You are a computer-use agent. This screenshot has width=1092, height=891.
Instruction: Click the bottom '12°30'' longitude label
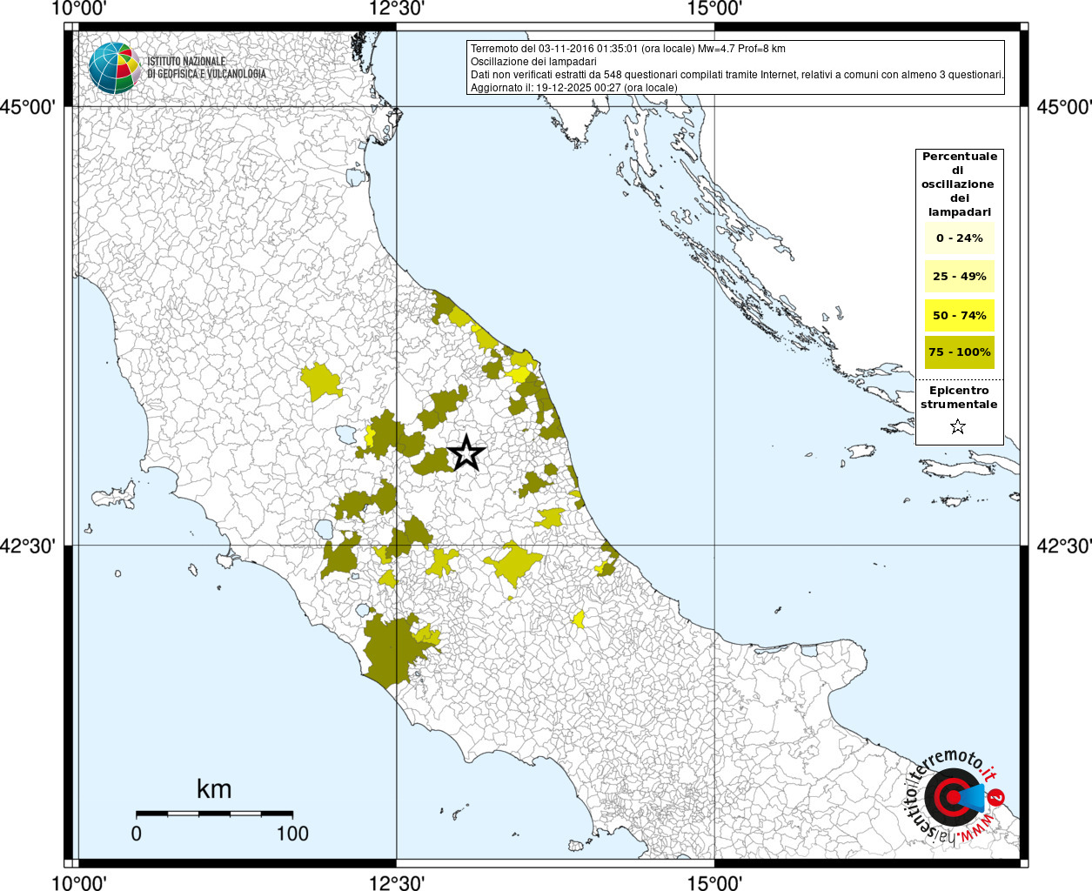397,882
